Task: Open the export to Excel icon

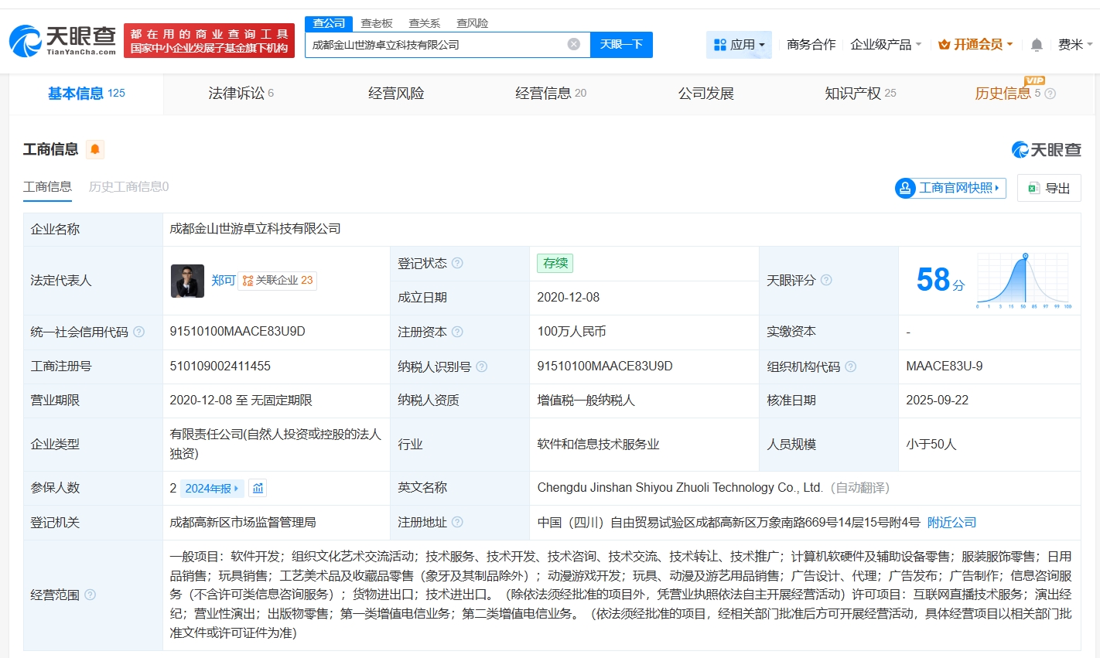Action: pos(1033,188)
